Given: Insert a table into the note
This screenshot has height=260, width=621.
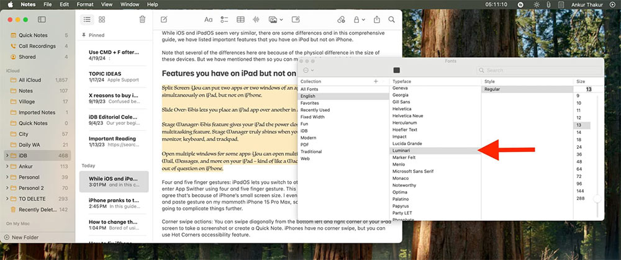Looking at the screenshot, I should (x=240, y=19).
